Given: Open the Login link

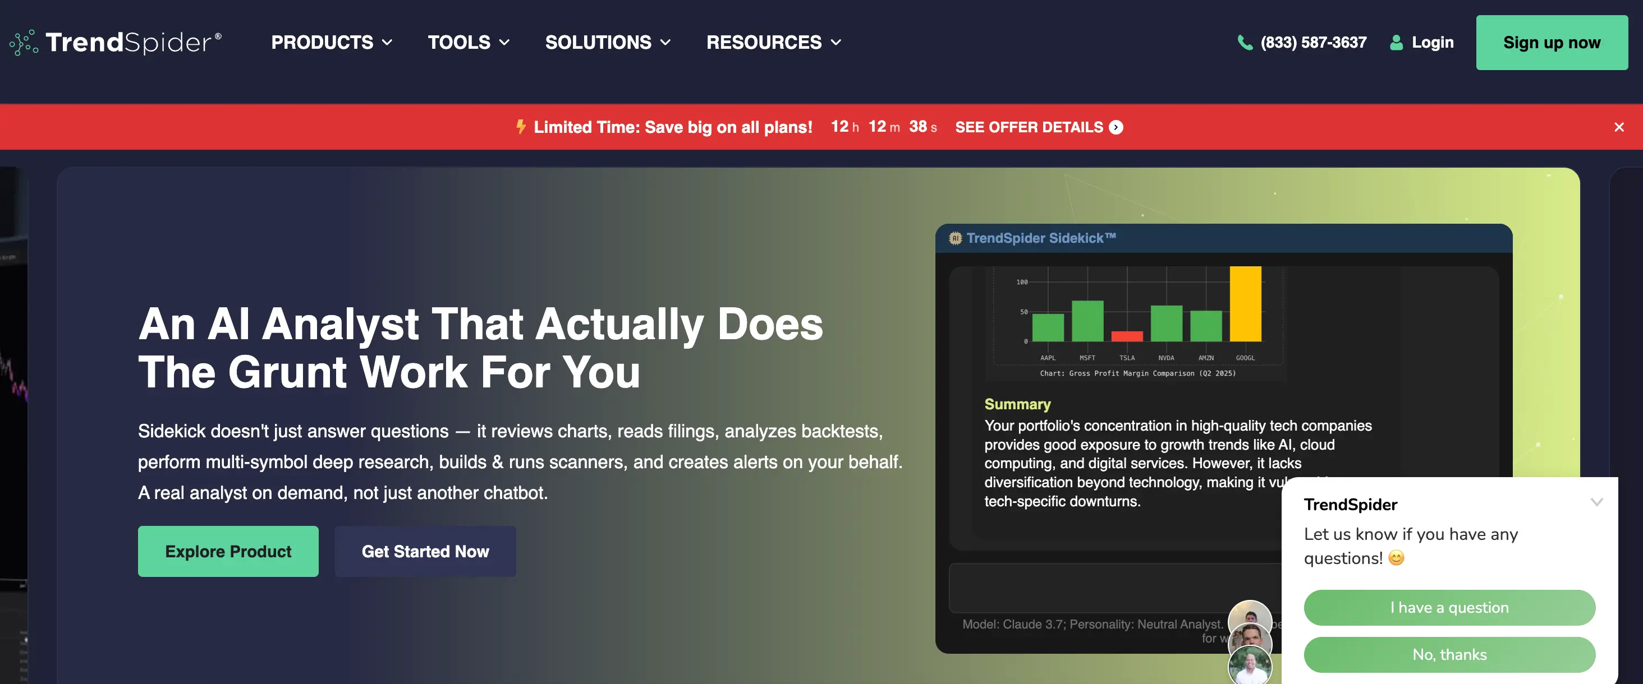Looking at the screenshot, I should click(x=1433, y=43).
